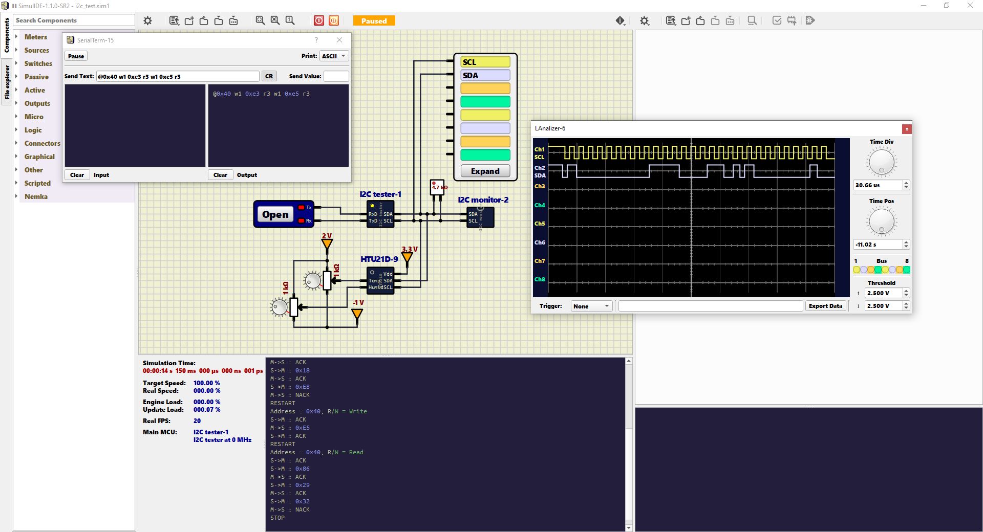This screenshot has width=983, height=532.
Task: Select the Graphical category
Action: click(x=39, y=157)
